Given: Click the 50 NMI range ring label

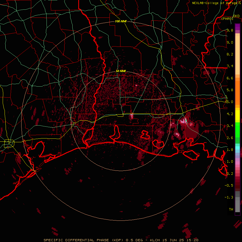Looking at the screenshot, I should click(x=121, y=71).
